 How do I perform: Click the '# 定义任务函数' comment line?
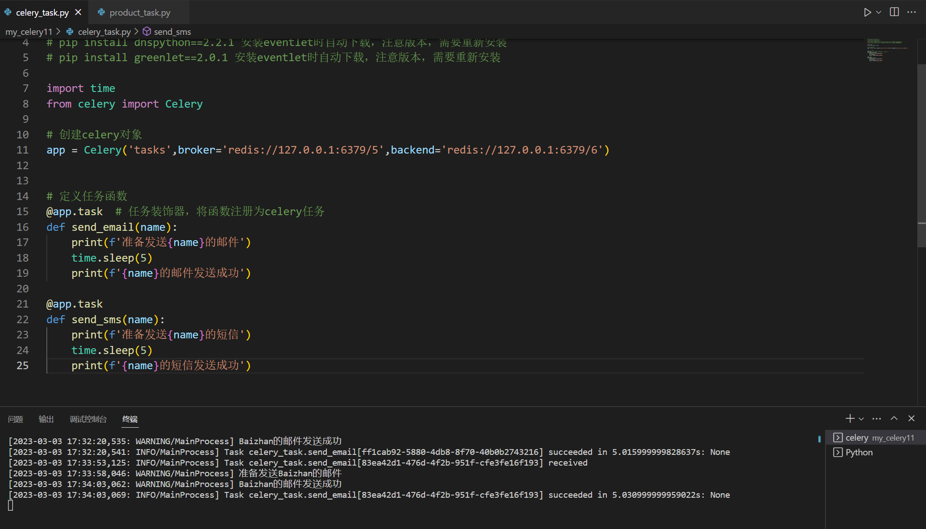point(87,196)
